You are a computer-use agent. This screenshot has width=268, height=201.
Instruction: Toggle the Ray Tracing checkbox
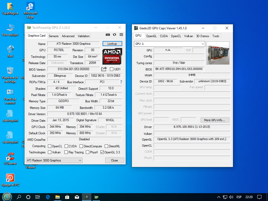[x=66, y=152]
